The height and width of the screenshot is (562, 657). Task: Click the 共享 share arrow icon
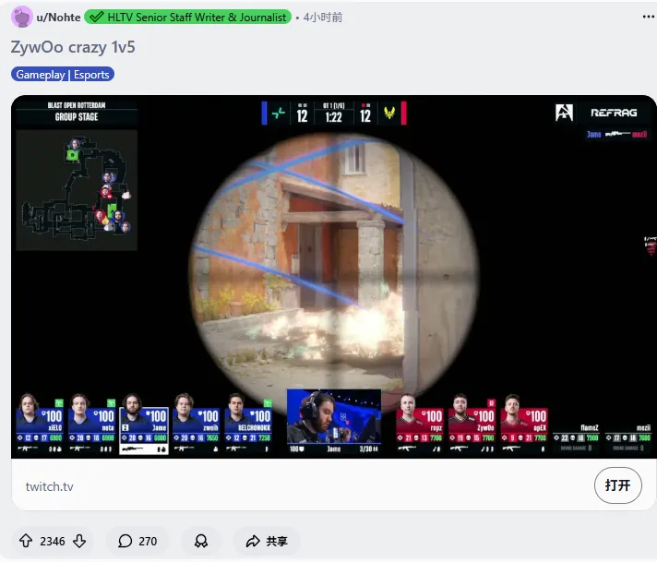(x=252, y=541)
